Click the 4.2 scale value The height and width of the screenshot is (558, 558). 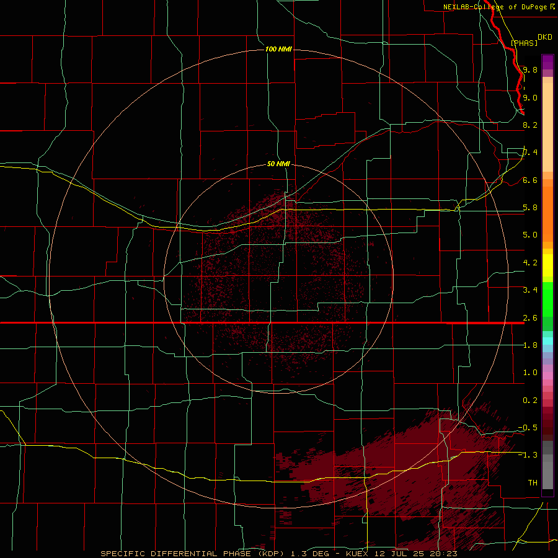(x=530, y=263)
